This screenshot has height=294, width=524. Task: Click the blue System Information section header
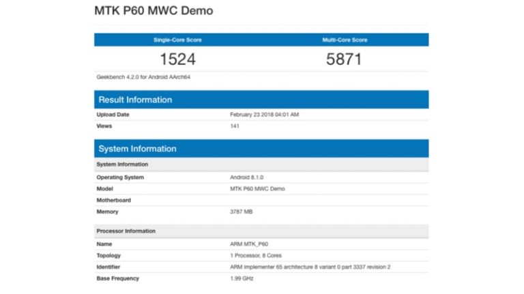click(x=137, y=149)
